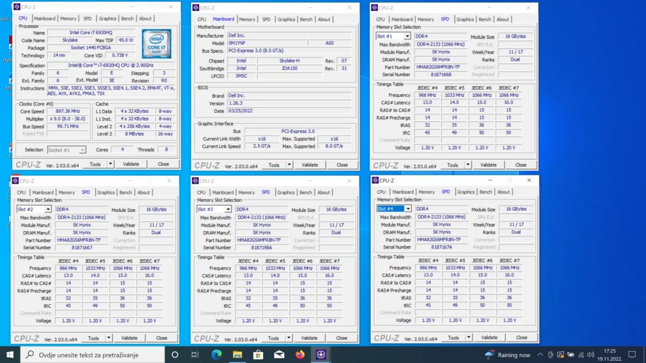Viewport: 646px width, 363px height.
Task: Select the CPU tab in the Slot #1 window
Action: coord(381,19)
